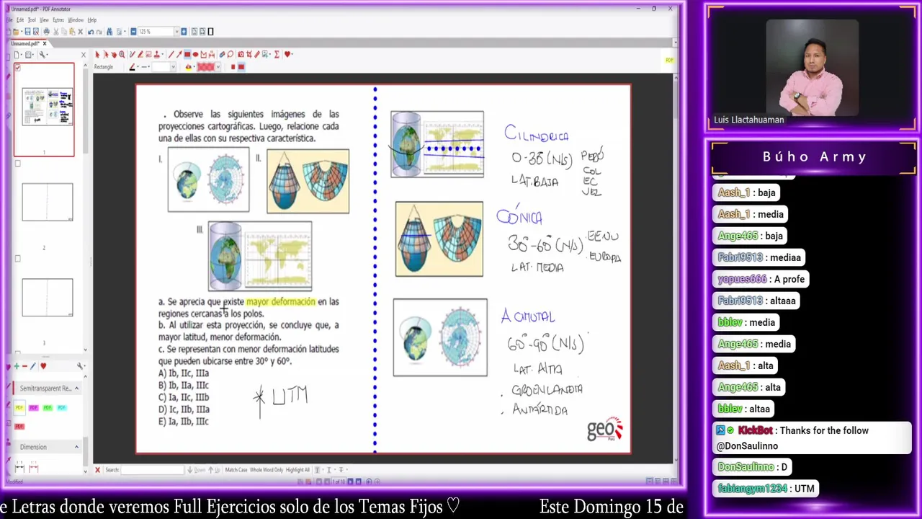The width and height of the screenshot is (922, 519).
Task: Collapse the Semitransparent Re... section
Action: click(x=76, y=389)
